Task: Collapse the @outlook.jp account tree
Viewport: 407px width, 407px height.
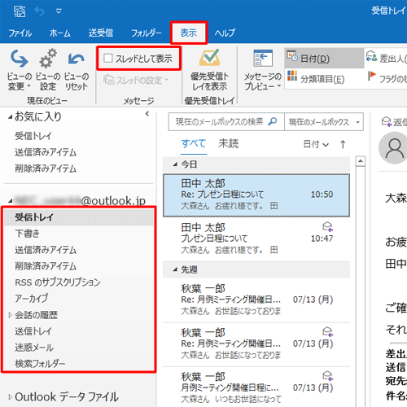Action: point(10,201)
